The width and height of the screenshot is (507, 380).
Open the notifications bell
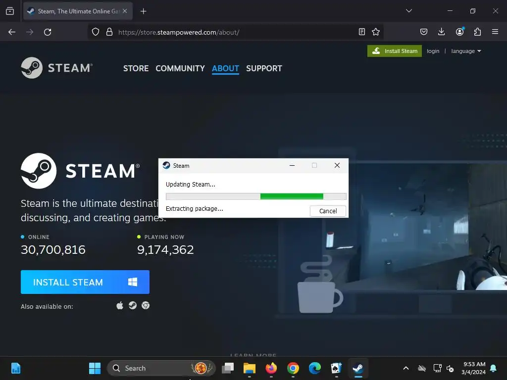tap(494, 368)
